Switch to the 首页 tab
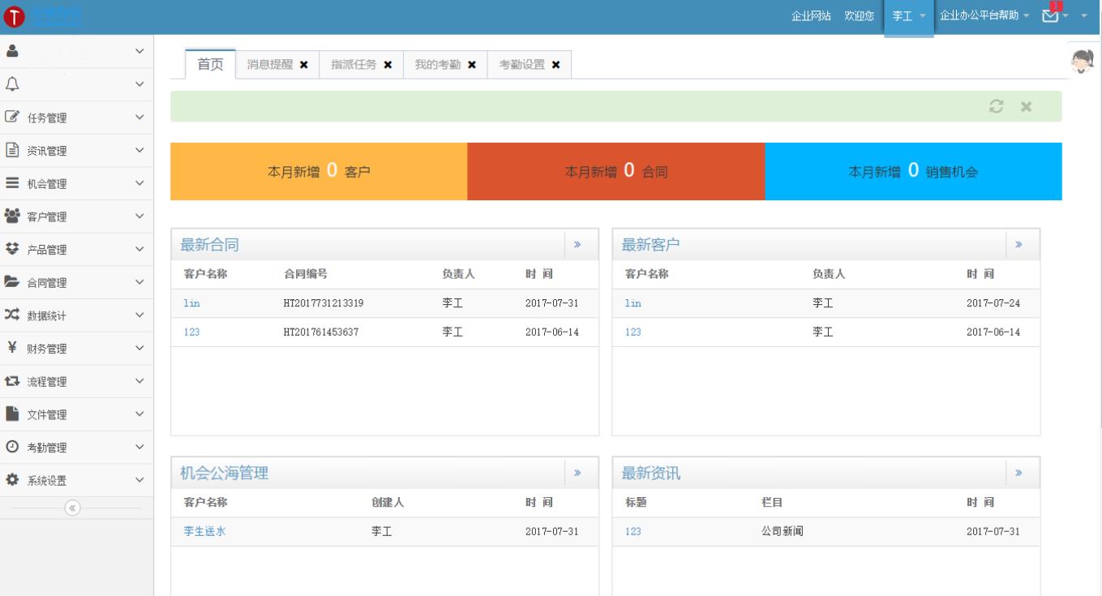The height and width of the screenshot is (596, 1102). [x=211, y=64]
